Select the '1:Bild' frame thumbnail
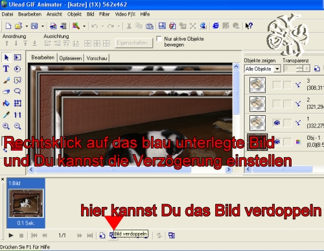 click(26, 203)
